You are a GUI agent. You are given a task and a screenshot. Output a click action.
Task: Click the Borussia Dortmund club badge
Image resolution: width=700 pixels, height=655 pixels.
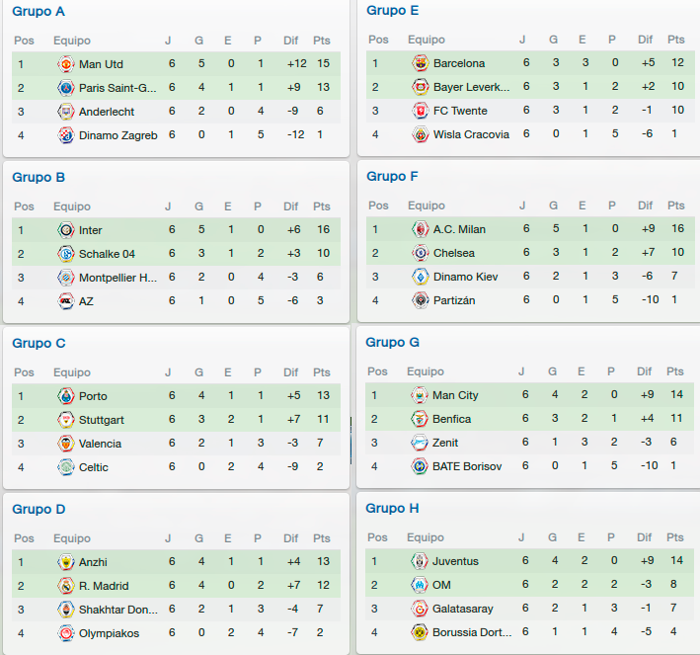[x=420, y=631]
